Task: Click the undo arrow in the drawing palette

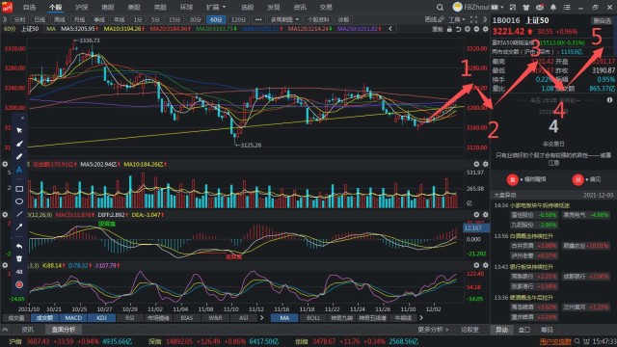Action: click(19, 246)
